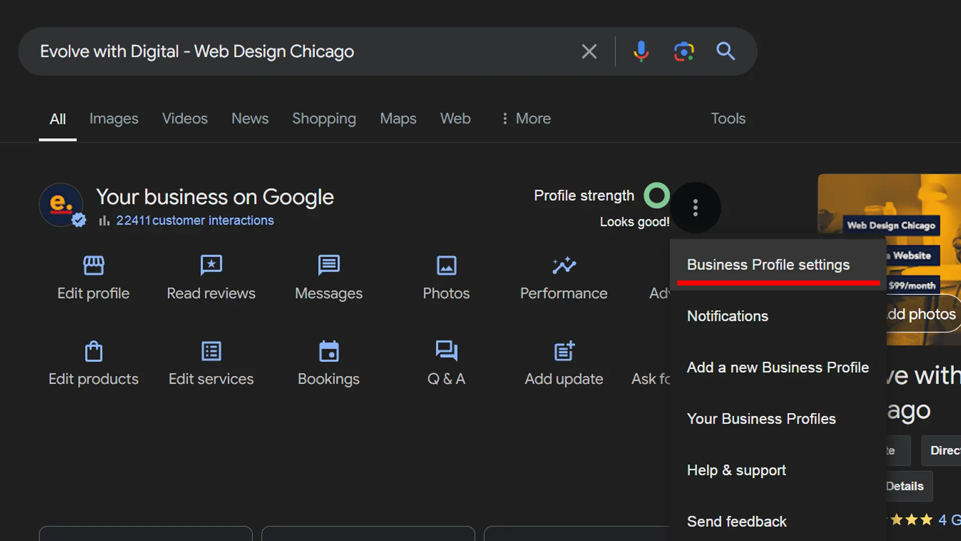The height and width of the screenshot is (541, 961).
Task: Choose Add a new Business Profile
Action: (x=778, y=367)
